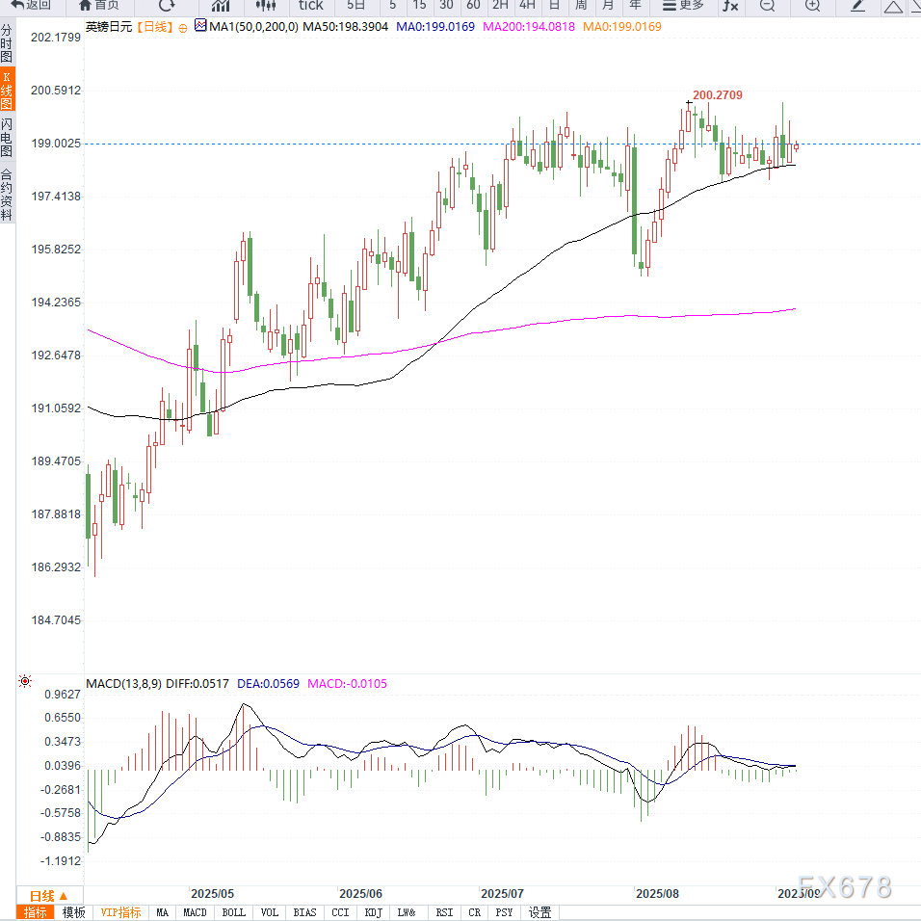The height and width of the screenshot is (921, 921).
Task: Open the fx formula tool icon
Action: pos(730,6)
